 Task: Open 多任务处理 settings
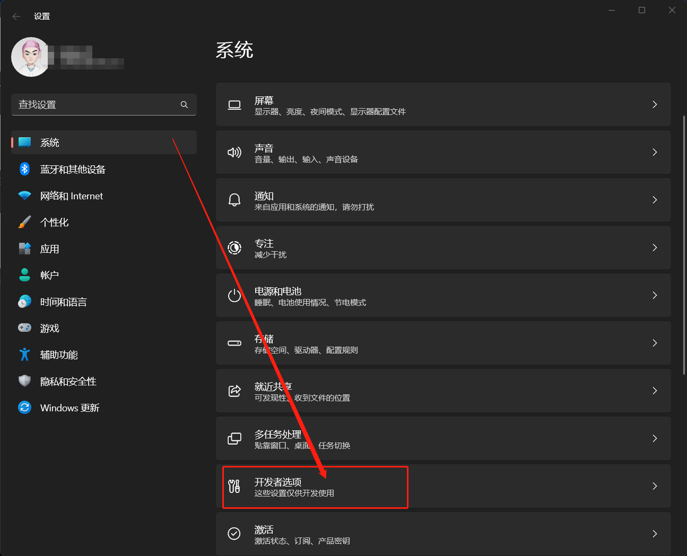click(x=371, y=438)
